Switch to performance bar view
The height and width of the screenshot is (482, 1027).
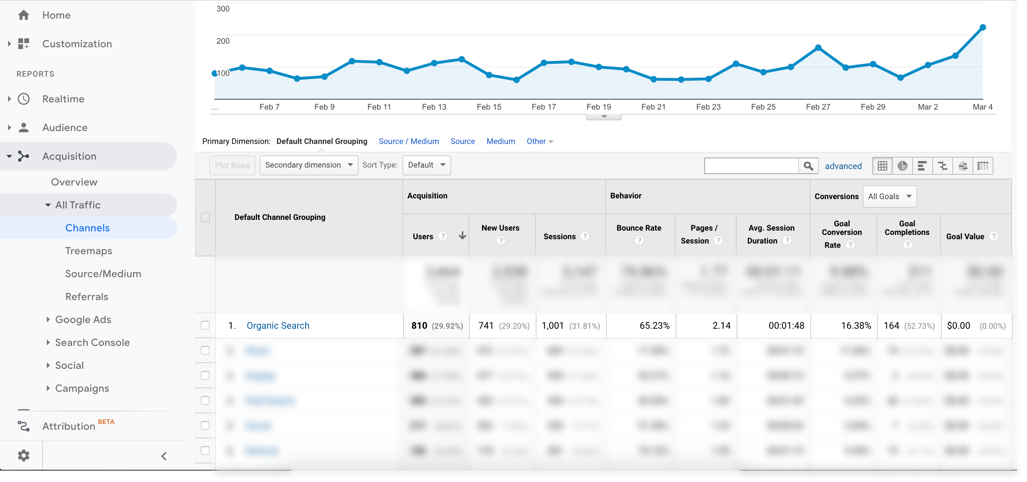922,166
